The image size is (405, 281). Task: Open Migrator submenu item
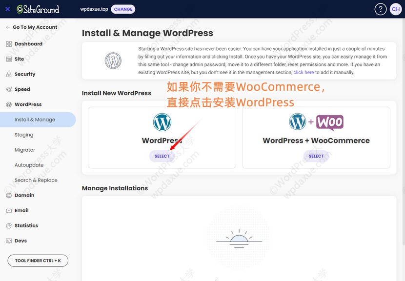25,150
